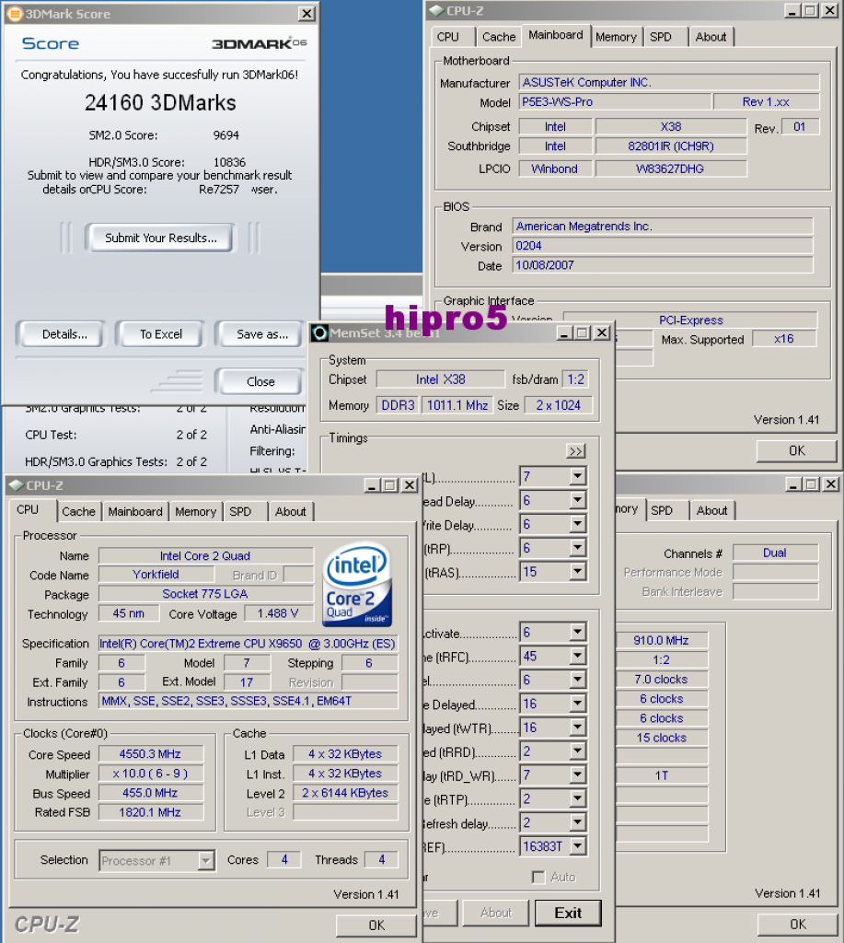Open the tRFC dropdown showing 45
The width and height of the screenshot is (844, 943).
577,656
